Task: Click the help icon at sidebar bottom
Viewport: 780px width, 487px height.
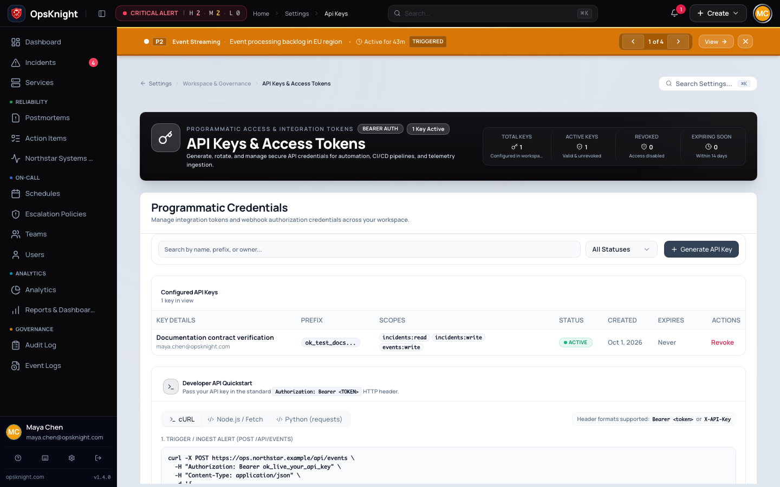Action: (18, 458)
